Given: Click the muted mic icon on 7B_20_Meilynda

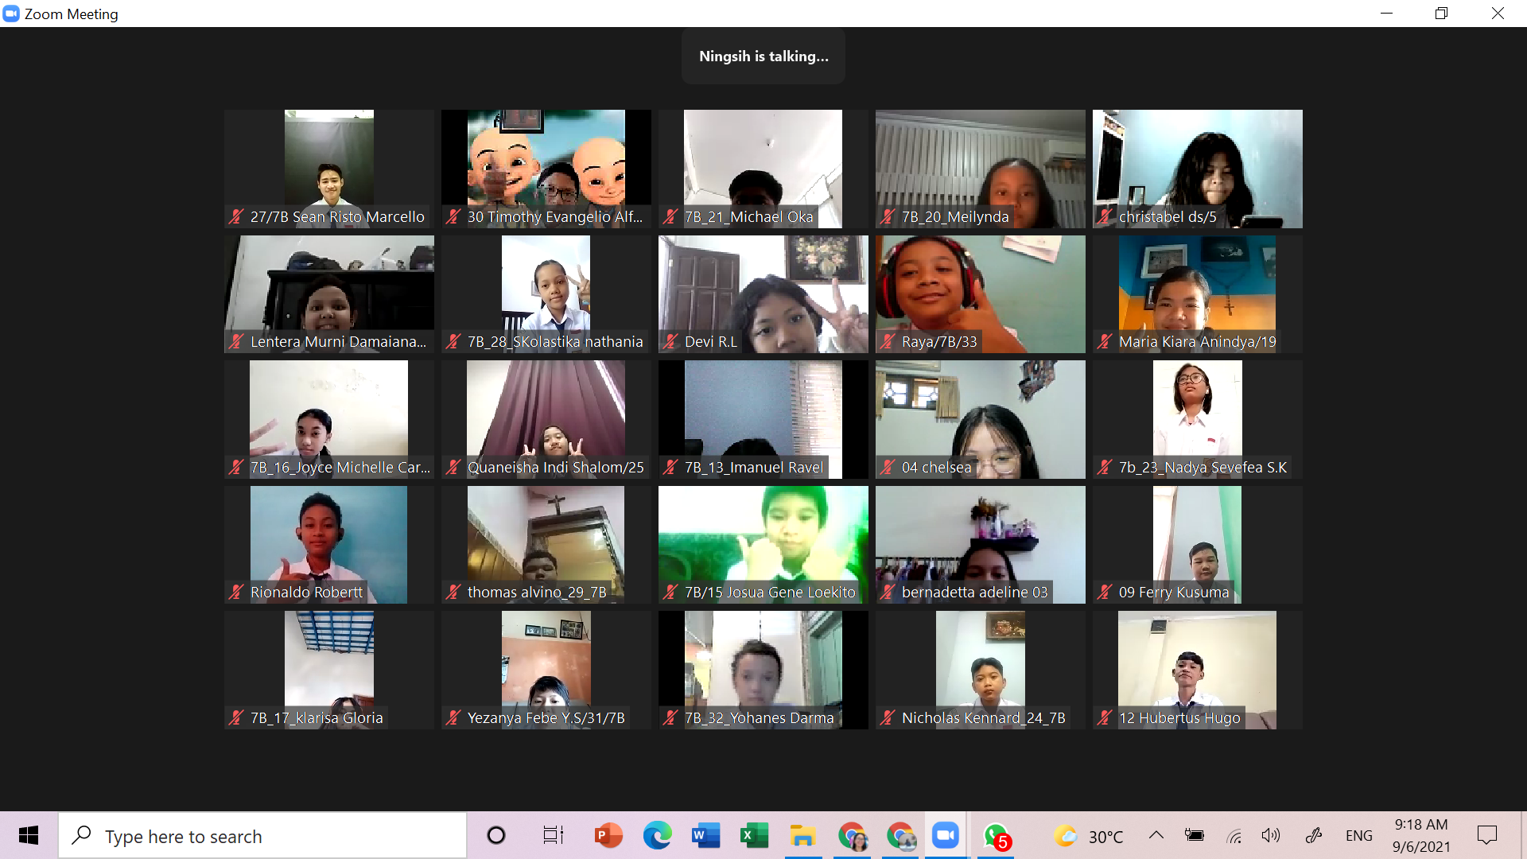Looking at the screenshot, I should [888, 216].
